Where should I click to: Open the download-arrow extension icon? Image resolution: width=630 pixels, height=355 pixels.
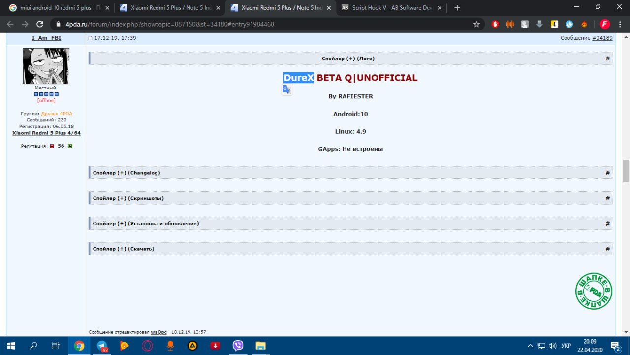click(x=539, y=24)
